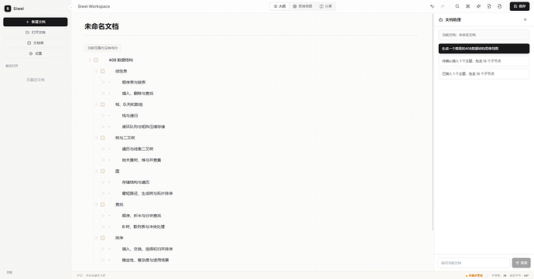Collapse the left sidebar with chevron
The height and width of the screenshot is (279, 534).
pyautogui.click(x=70, y=8)
